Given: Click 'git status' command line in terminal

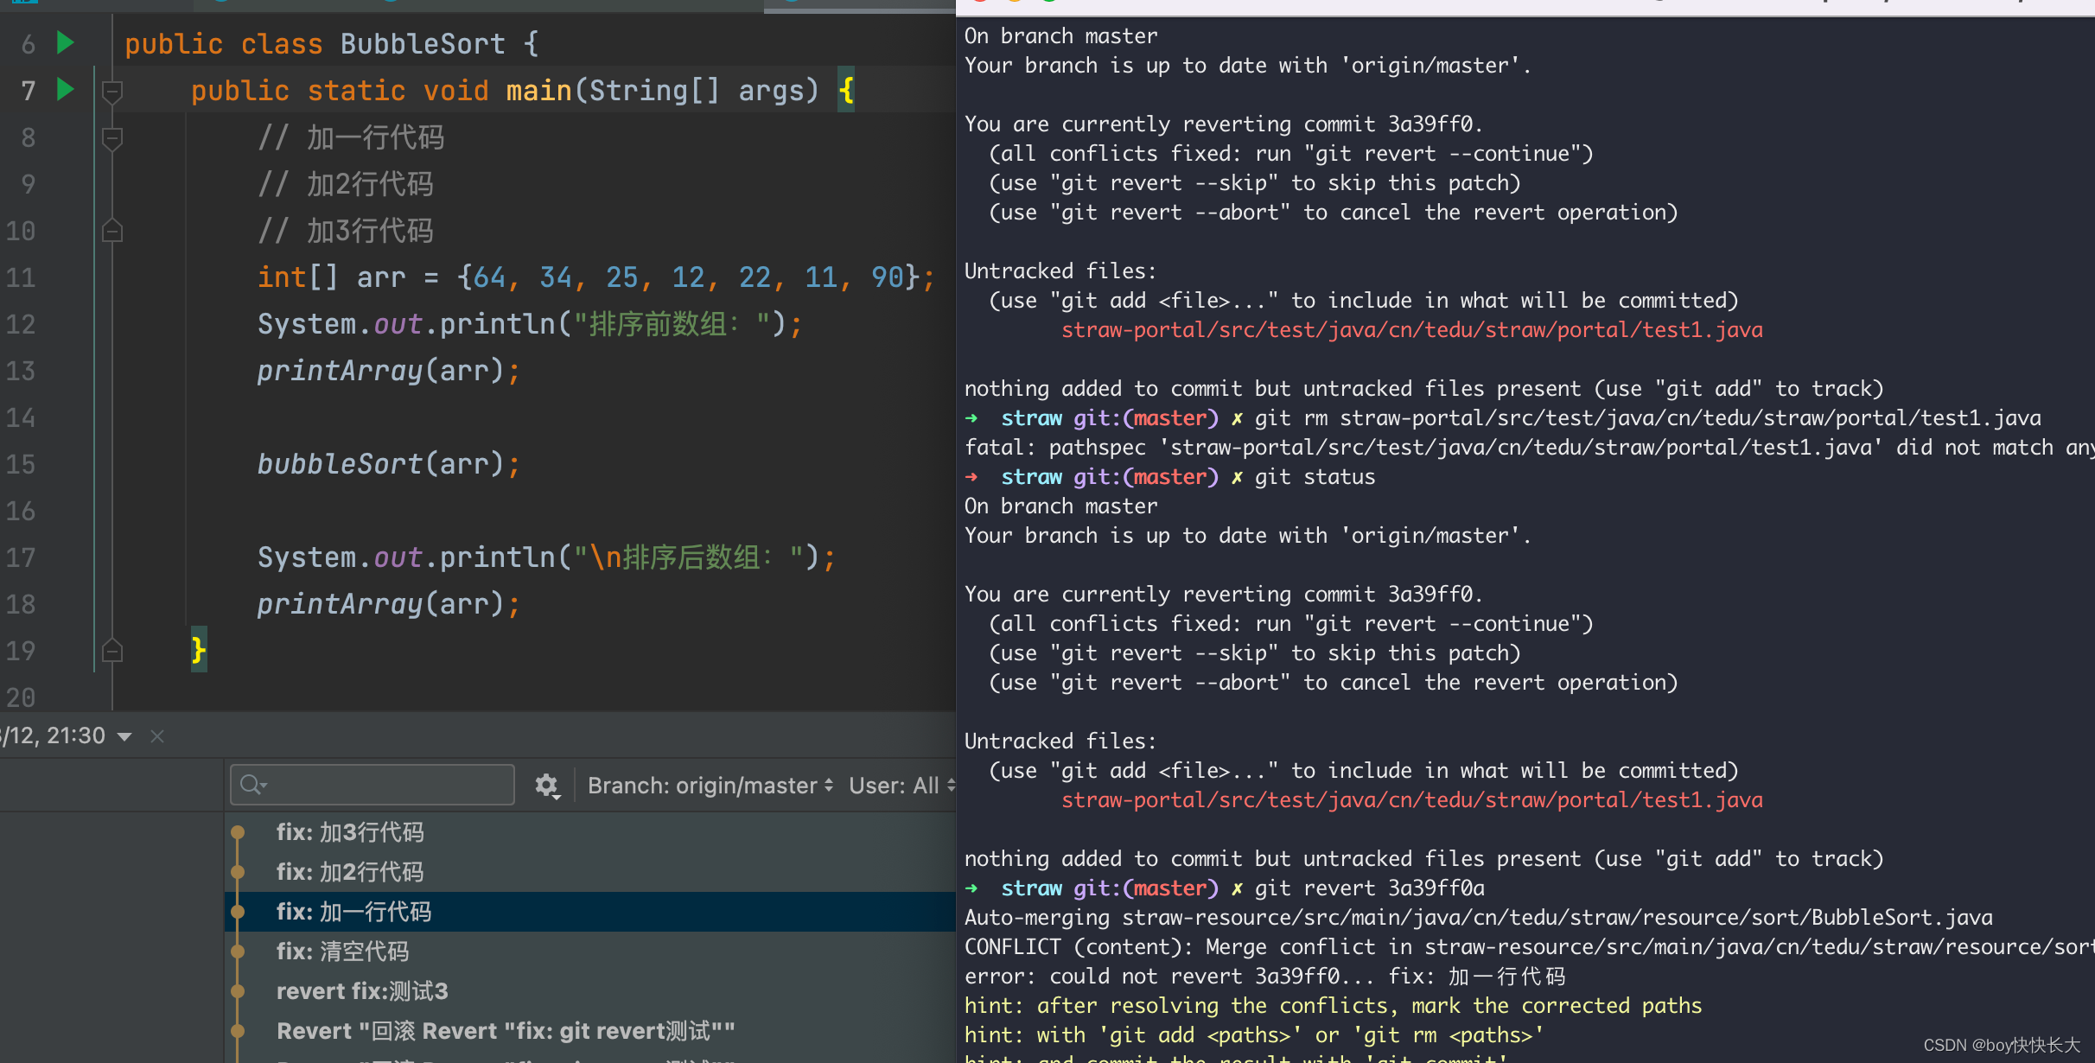Looking at the screenshot, I should pos(1315,476).
